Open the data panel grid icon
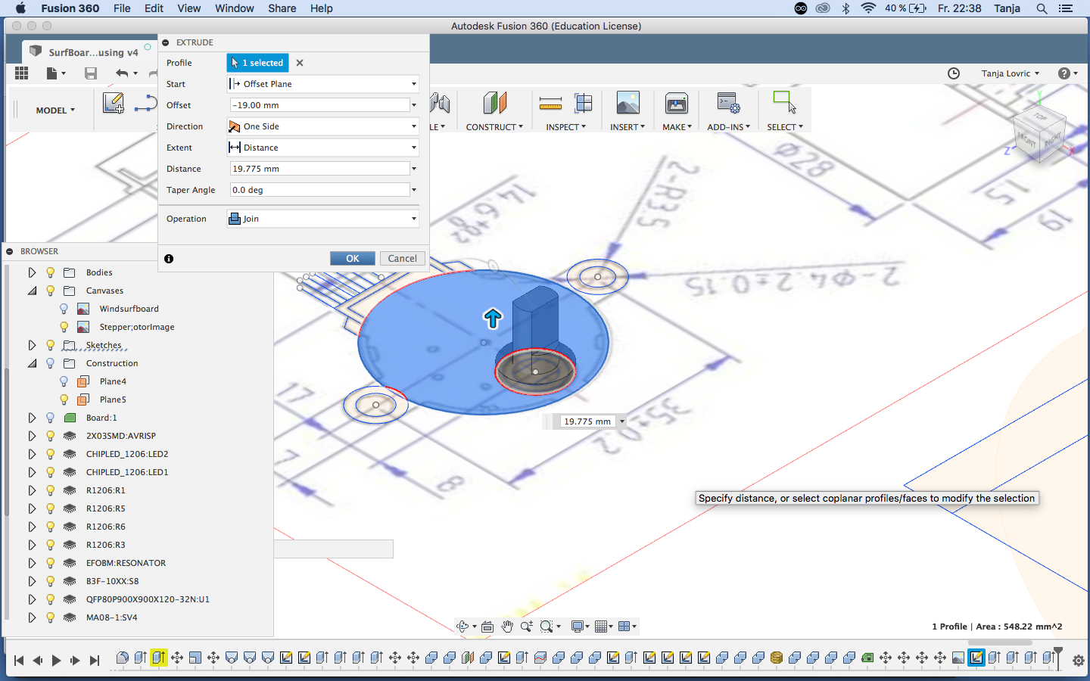 click(21, 73)
